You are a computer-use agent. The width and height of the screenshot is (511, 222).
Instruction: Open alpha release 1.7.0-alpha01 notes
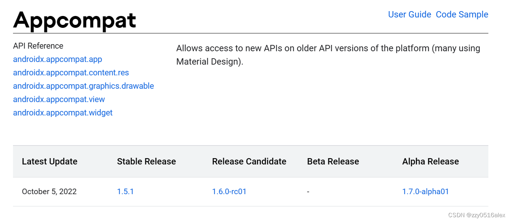(x=426, y=192)
